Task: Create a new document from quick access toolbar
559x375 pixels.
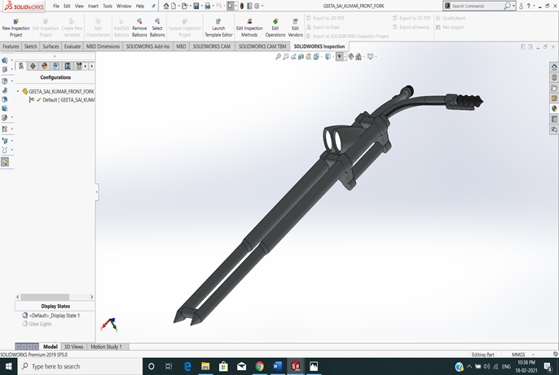Action: tap(174, 6)
